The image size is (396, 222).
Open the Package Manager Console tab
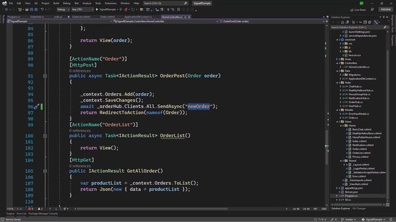coord(43,214)
